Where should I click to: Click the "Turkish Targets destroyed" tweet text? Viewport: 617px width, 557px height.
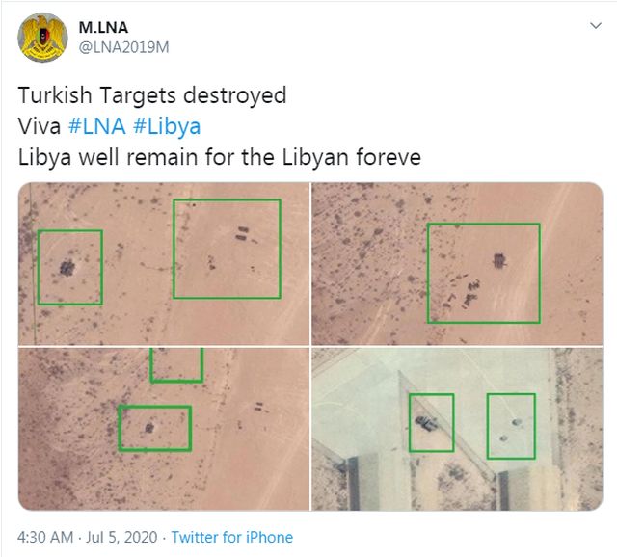click(x=152, y=95)
